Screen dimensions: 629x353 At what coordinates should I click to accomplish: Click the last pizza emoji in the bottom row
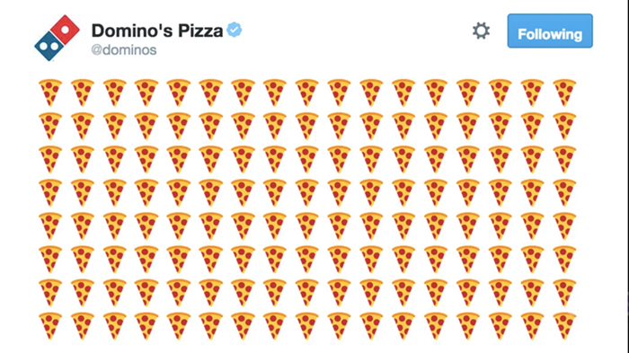564,326
